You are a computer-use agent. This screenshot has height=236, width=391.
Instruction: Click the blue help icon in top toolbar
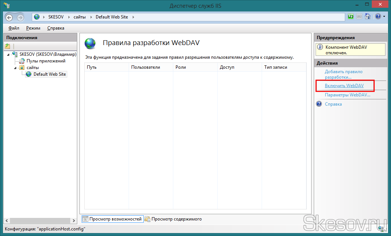(378, 17)
